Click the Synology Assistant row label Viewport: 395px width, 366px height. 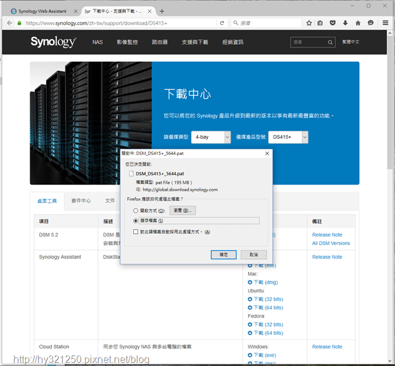[60, 257]
